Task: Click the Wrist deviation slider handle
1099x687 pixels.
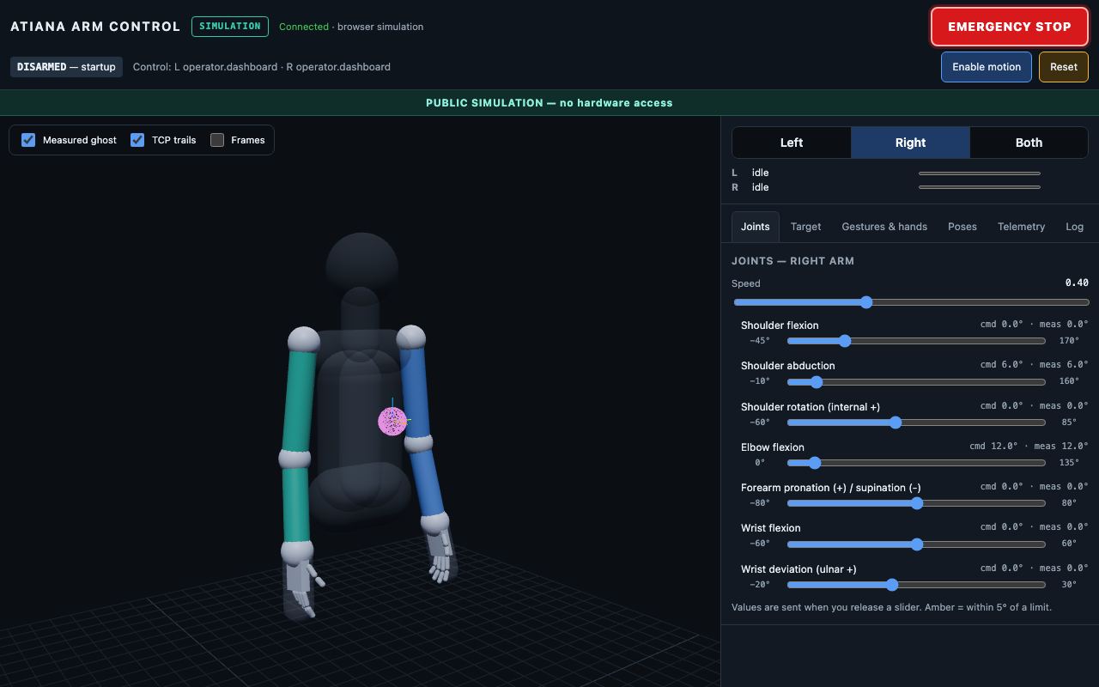Action: [x=892, y=585]
